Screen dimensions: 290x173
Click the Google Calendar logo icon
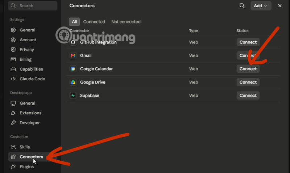coord(73,69)
